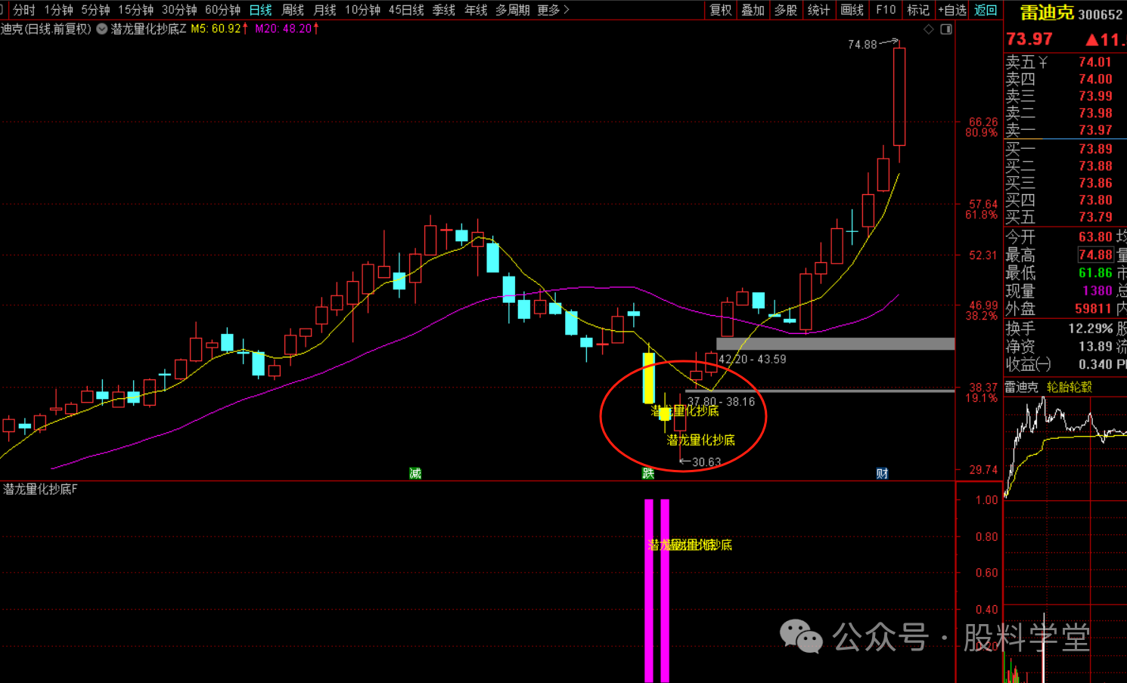The image size is (1127, 683).
Task: Switch to the 60分钟 period tab
Action: point(222,10)
